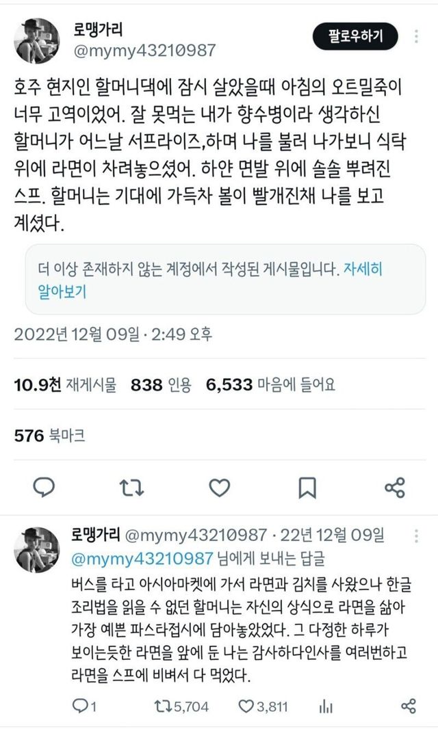
Task: Open the profile picture at the top
Action: (36, 41)
